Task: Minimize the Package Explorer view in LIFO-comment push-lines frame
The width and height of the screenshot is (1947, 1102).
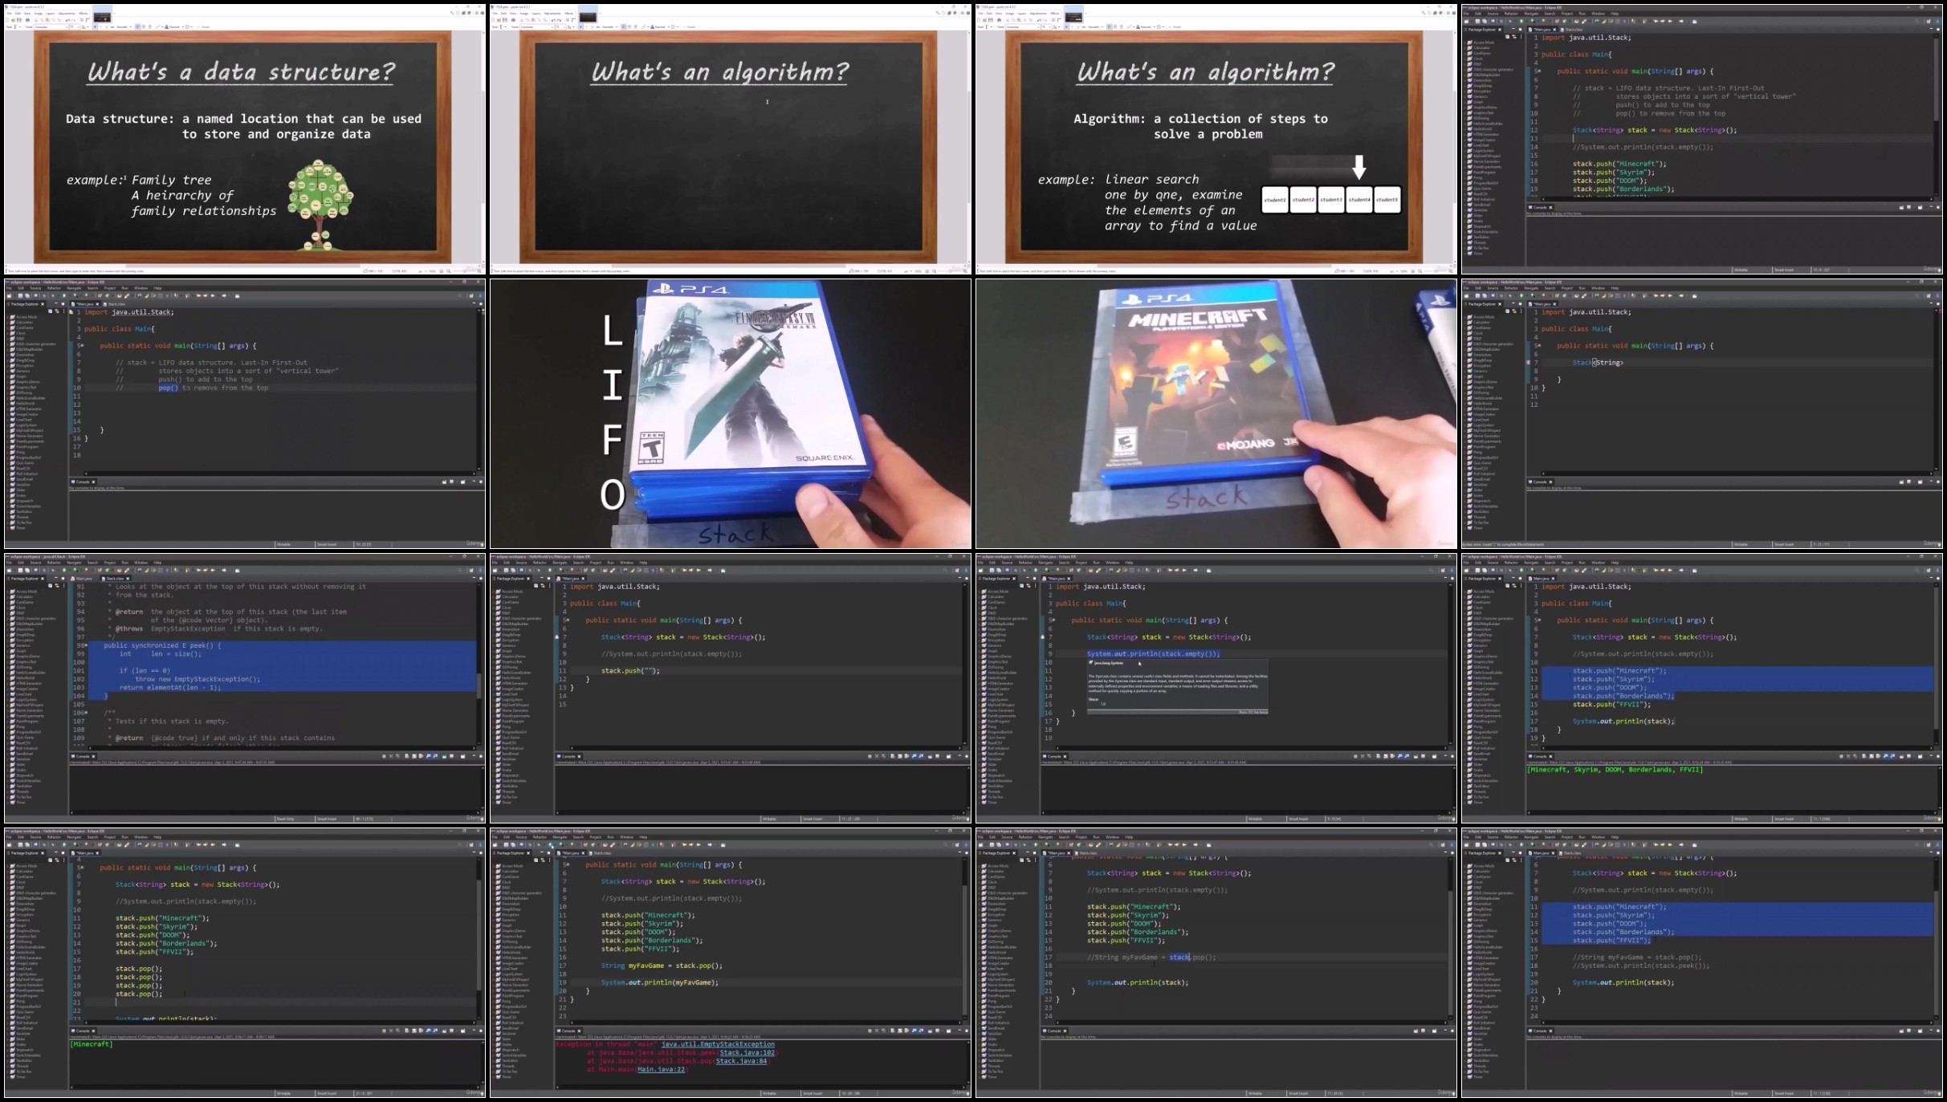Action: coord(1513,29)
